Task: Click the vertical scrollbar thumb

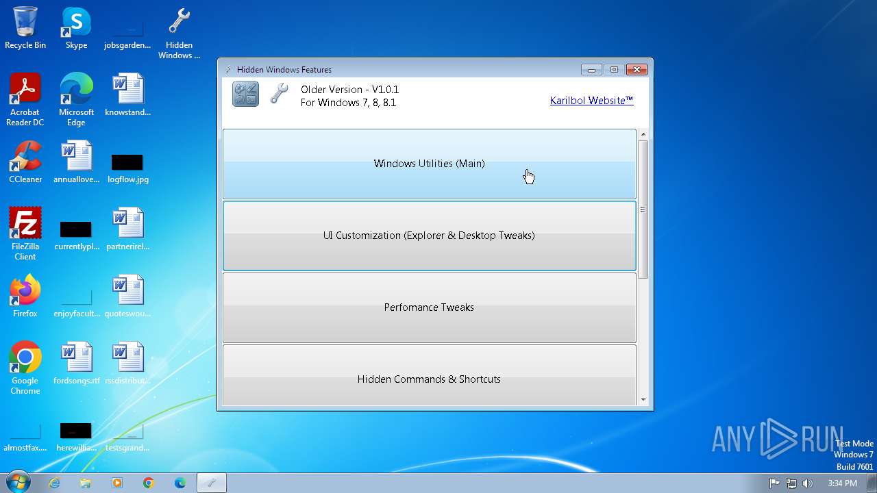Action: tap(643, 210)
